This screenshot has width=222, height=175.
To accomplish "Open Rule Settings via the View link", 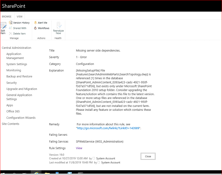I will tap(79, 148).
